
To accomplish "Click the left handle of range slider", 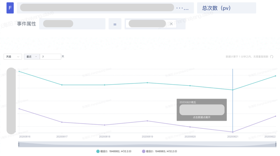I will 19,144.
